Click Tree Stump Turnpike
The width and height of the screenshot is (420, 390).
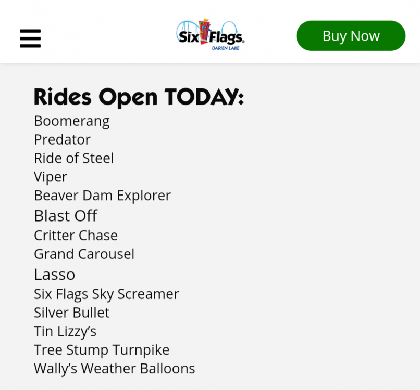point(102,350)
